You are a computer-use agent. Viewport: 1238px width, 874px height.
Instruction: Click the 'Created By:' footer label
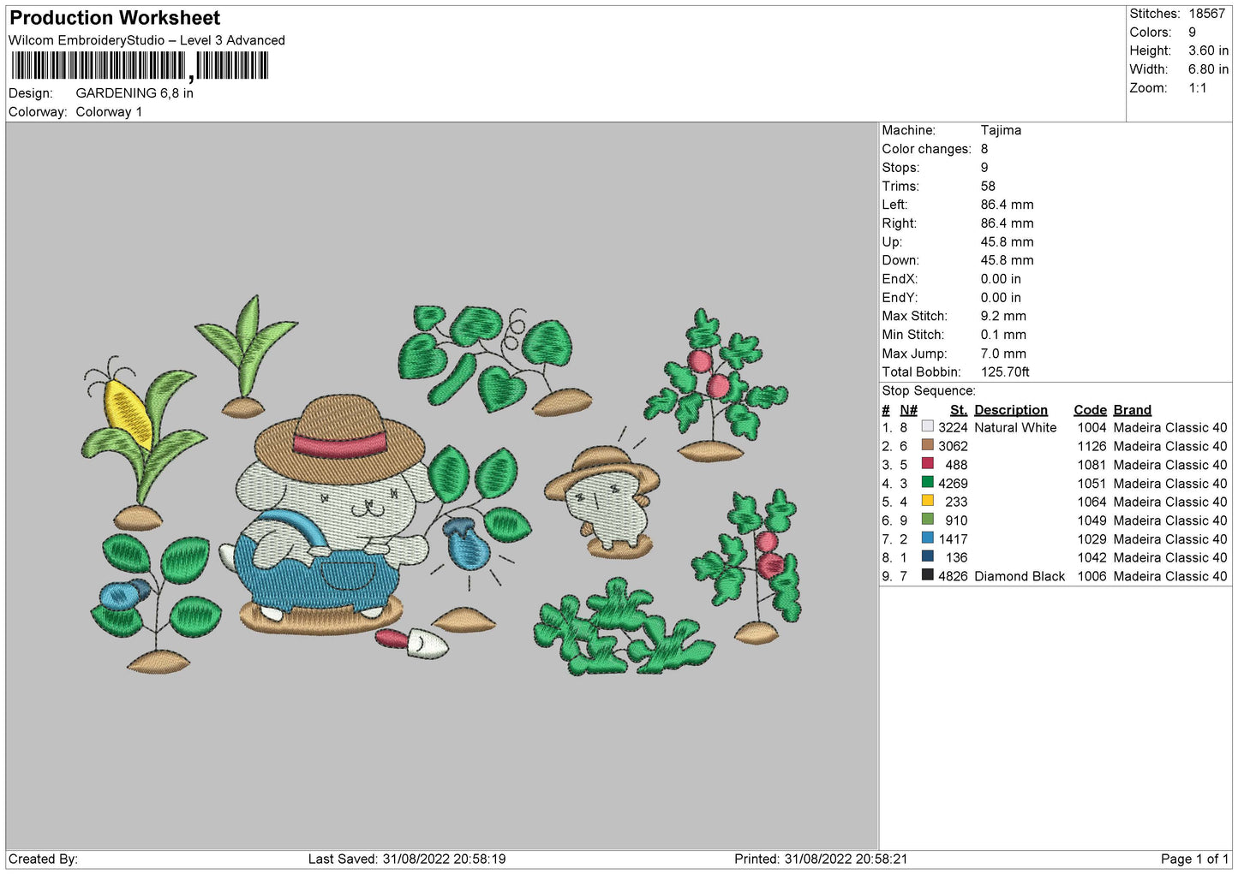43,859
